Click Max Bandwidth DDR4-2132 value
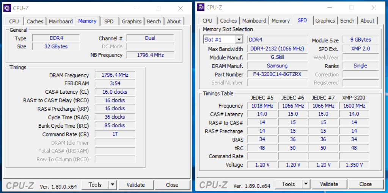 pyautogui.click(x=278, y=49)
